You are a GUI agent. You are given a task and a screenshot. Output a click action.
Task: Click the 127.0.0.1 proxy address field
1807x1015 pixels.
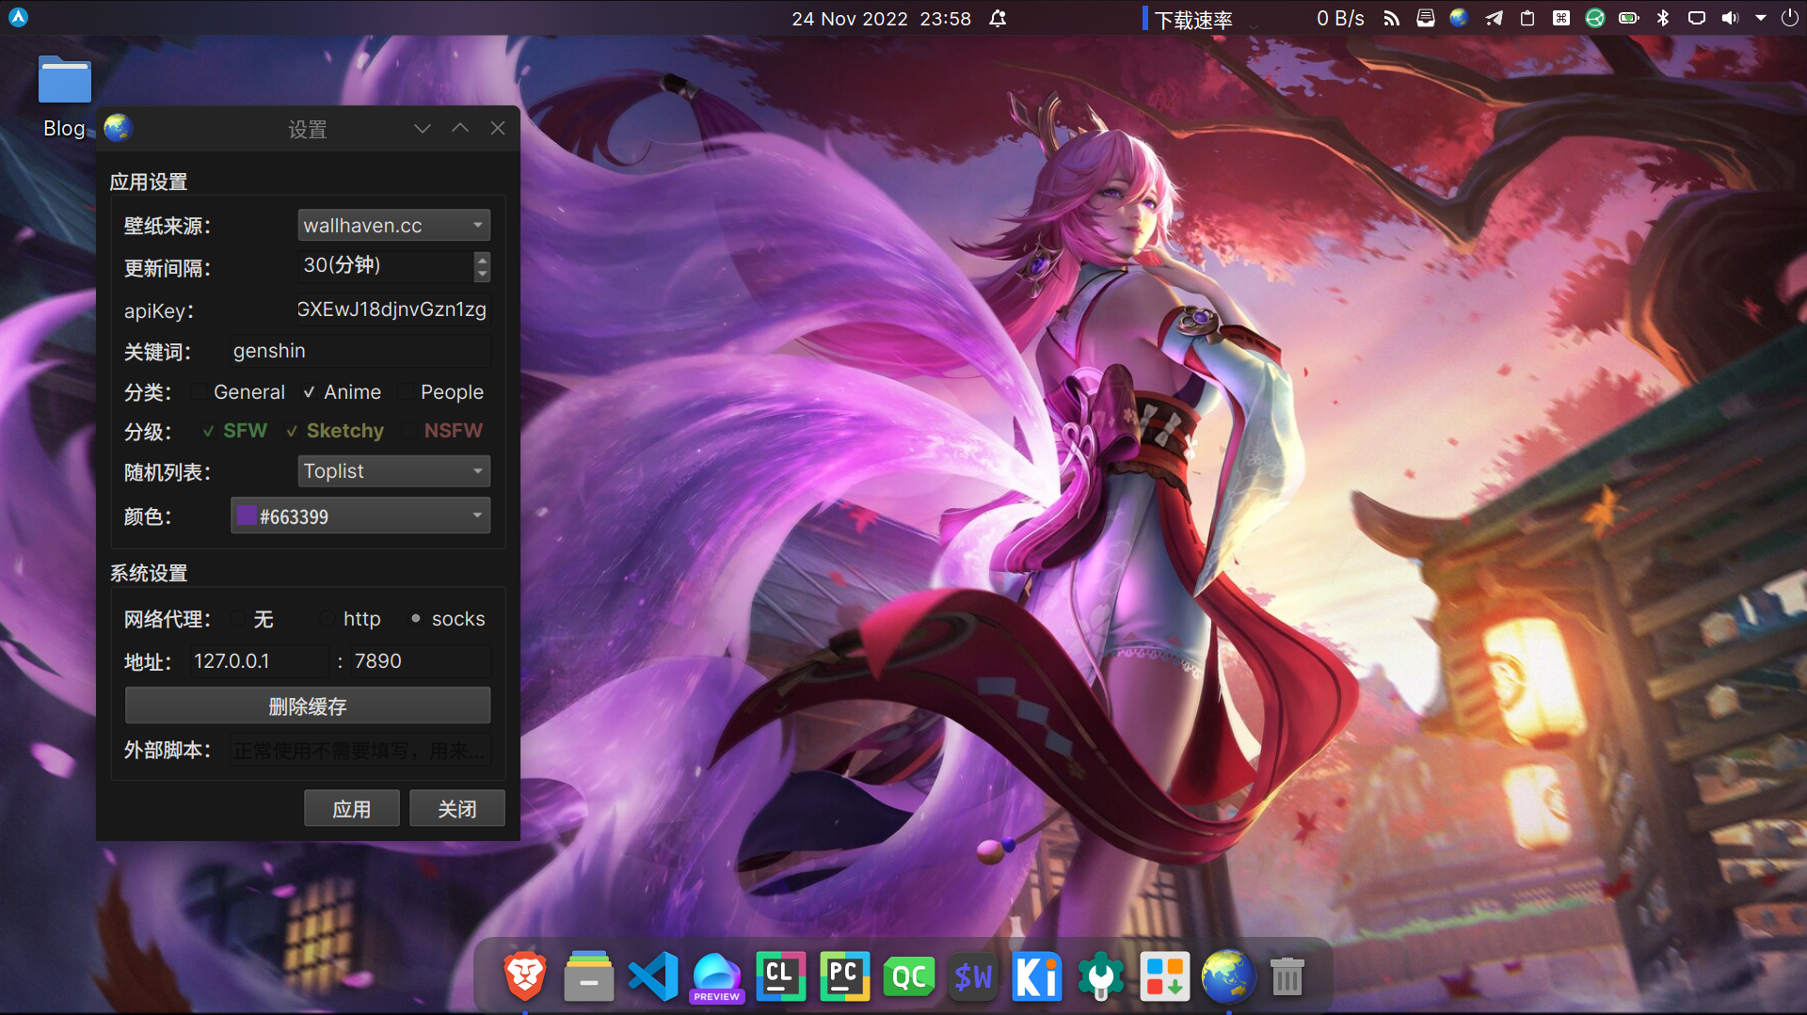(x=259, y=661)
